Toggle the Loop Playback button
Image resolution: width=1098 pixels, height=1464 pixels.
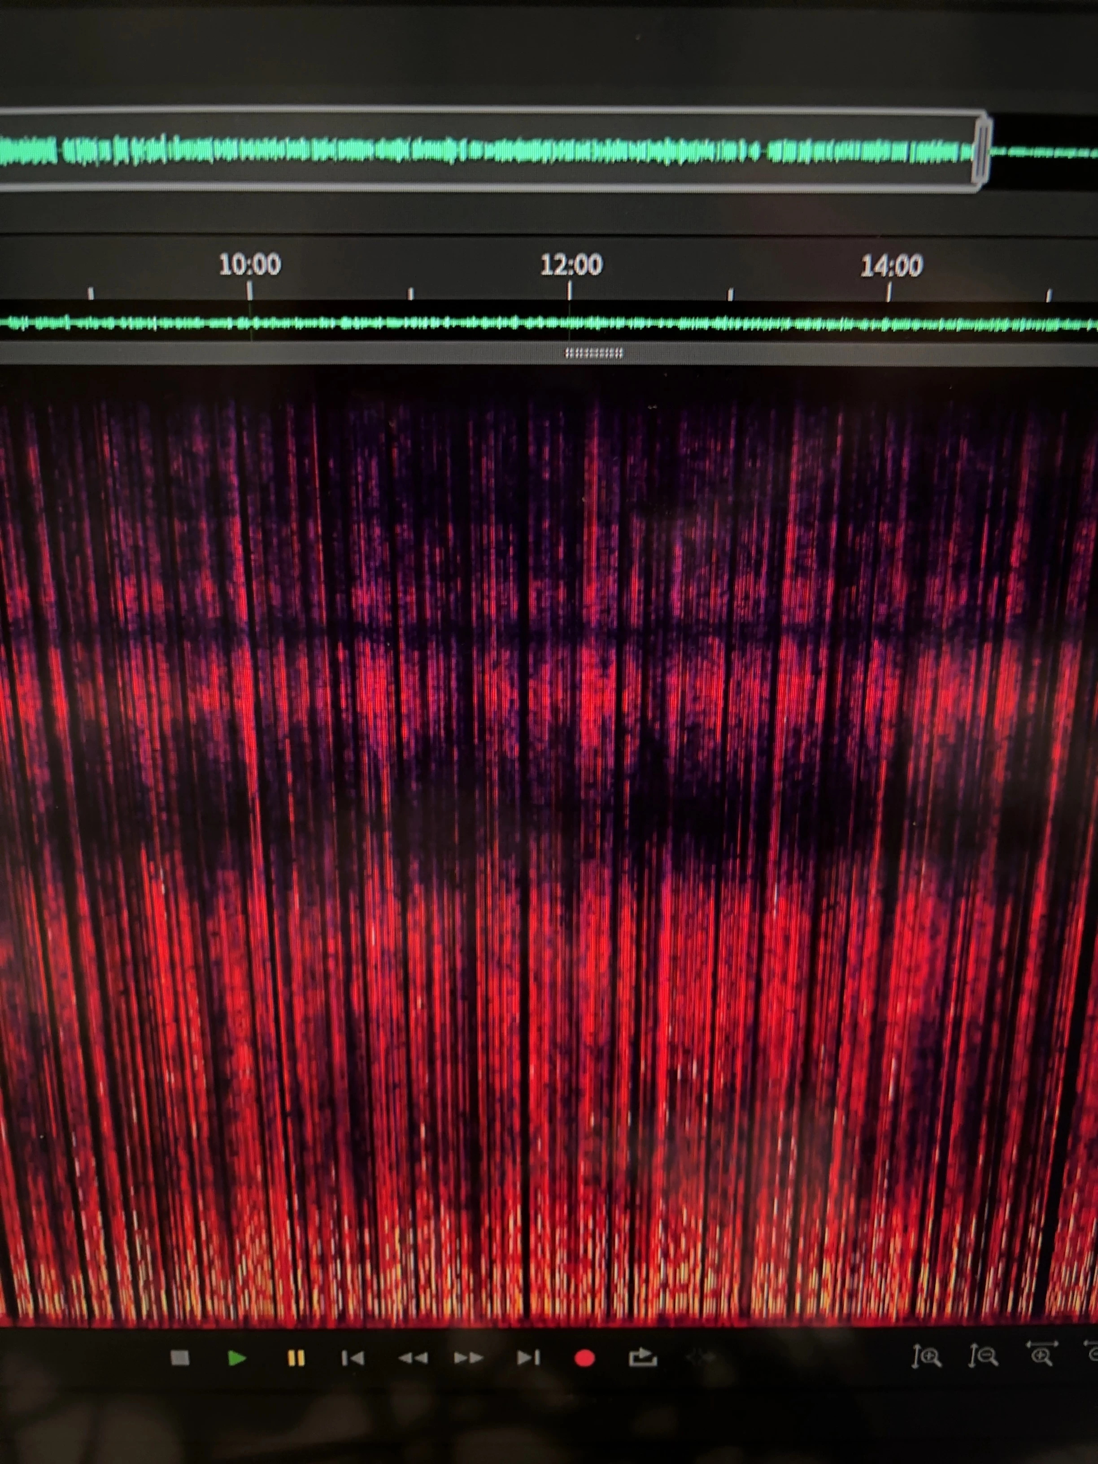coord(642,1358)
